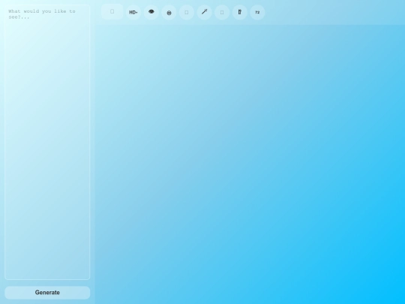Click the wide rounded-rectangle toolbar button
The width and height of the screenshot is (405, 304).
pyautogui.click(x=112, y=11)
